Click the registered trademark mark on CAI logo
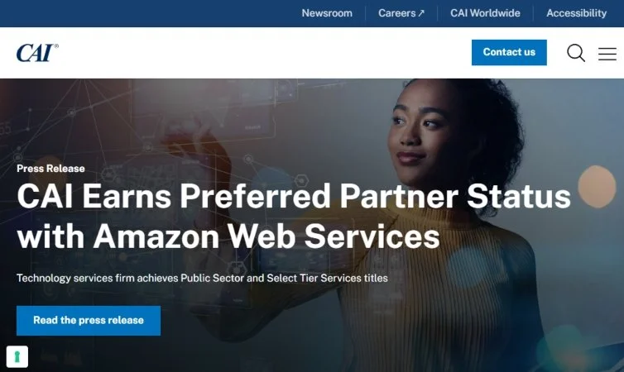Image resolution: width=624 pixels, height=372 pixels. click(56, 46)
